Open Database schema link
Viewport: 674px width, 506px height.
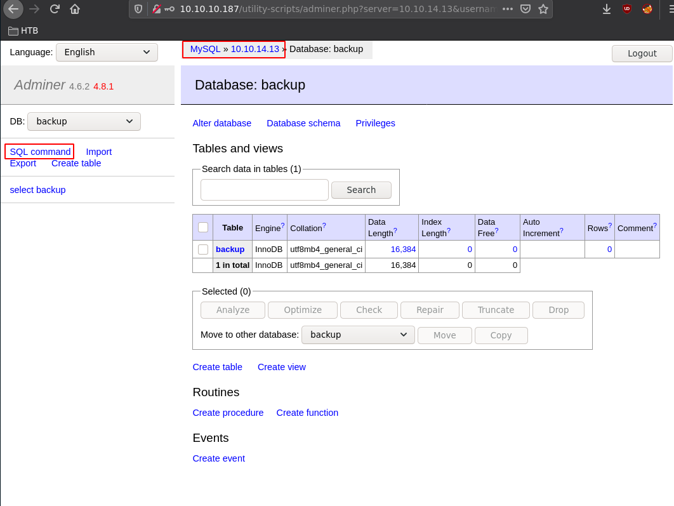pos(303,123)
